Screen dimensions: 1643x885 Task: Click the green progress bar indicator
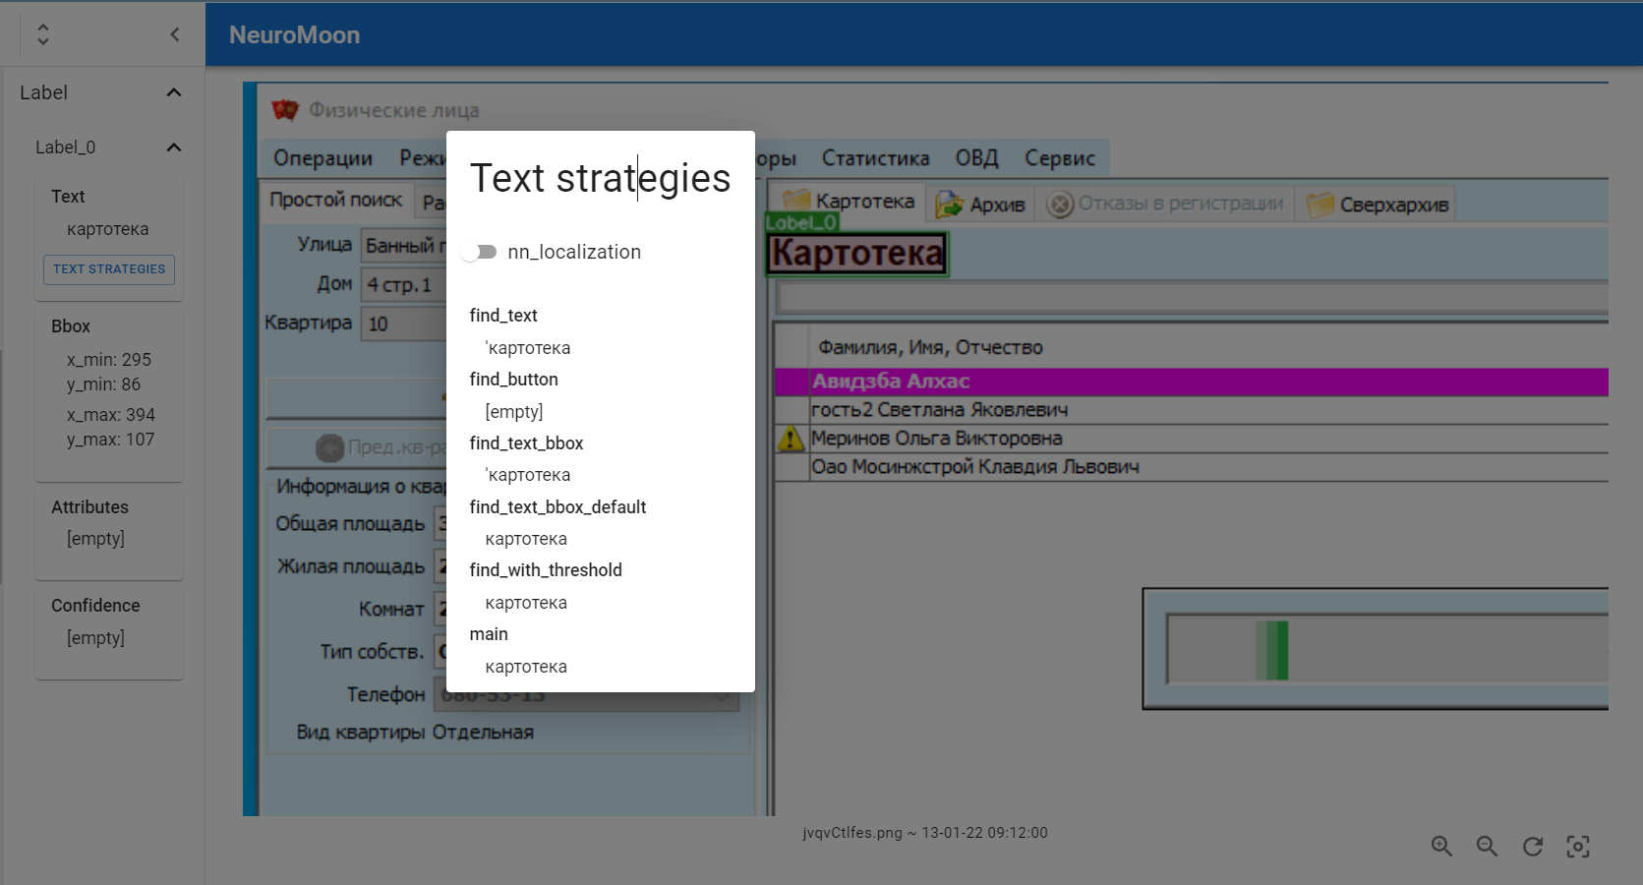(x=1272, y=650)
